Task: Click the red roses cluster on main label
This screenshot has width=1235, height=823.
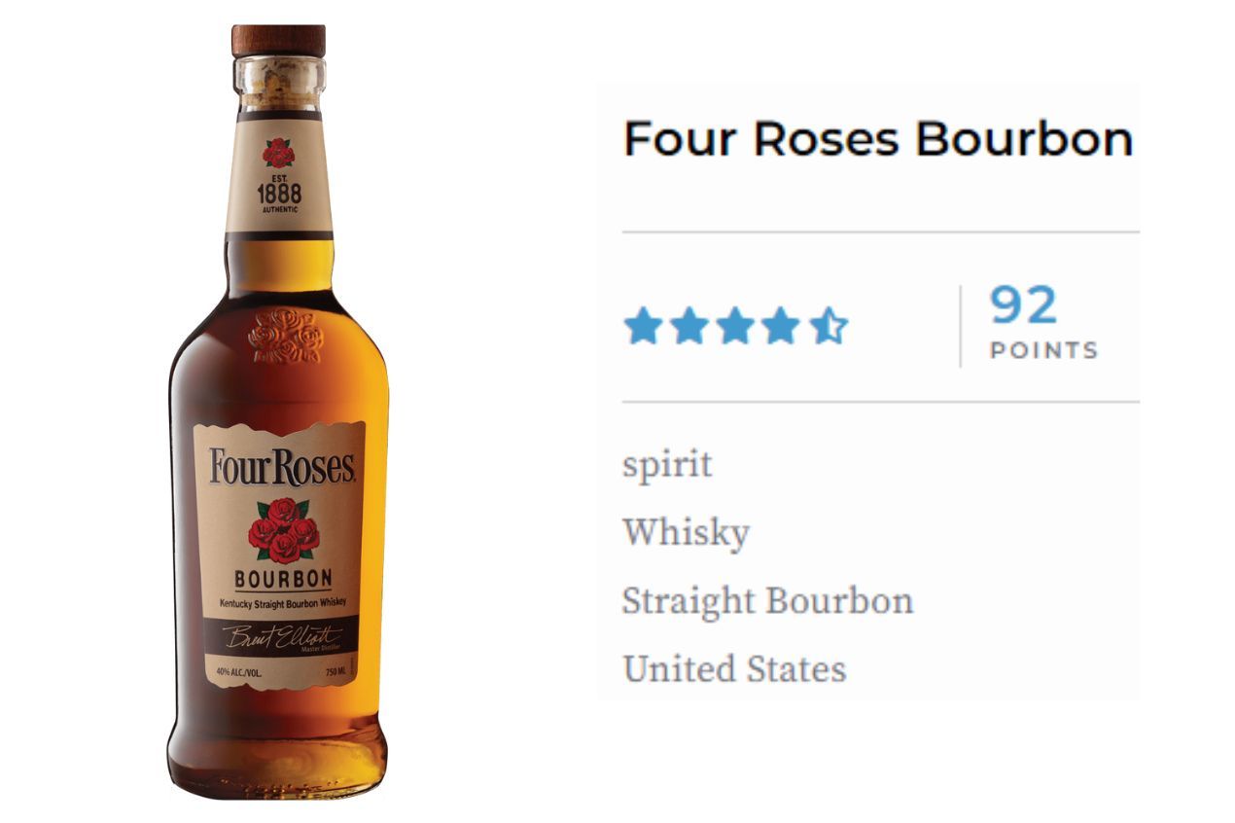Action: (x=283, y=530)
